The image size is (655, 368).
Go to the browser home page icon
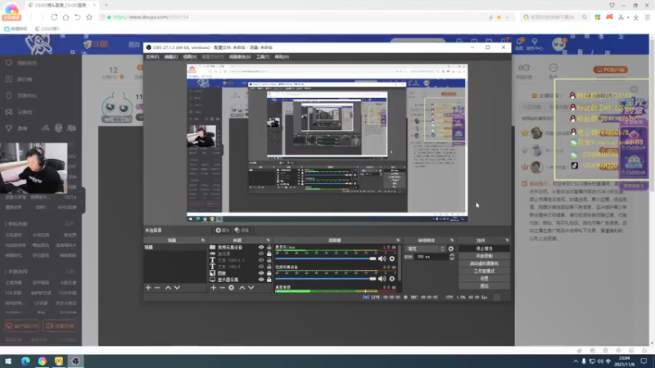(65, 17)
